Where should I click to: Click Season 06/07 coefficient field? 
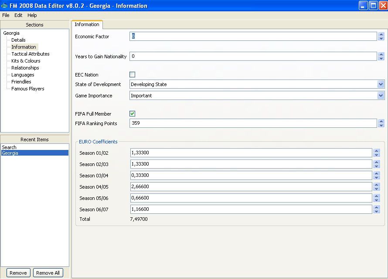pyautogui.click(x=251, y=209)
